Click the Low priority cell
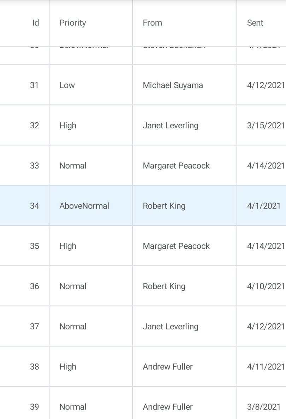Viewport: 286px width, 419px height. (x=67, y=85)
